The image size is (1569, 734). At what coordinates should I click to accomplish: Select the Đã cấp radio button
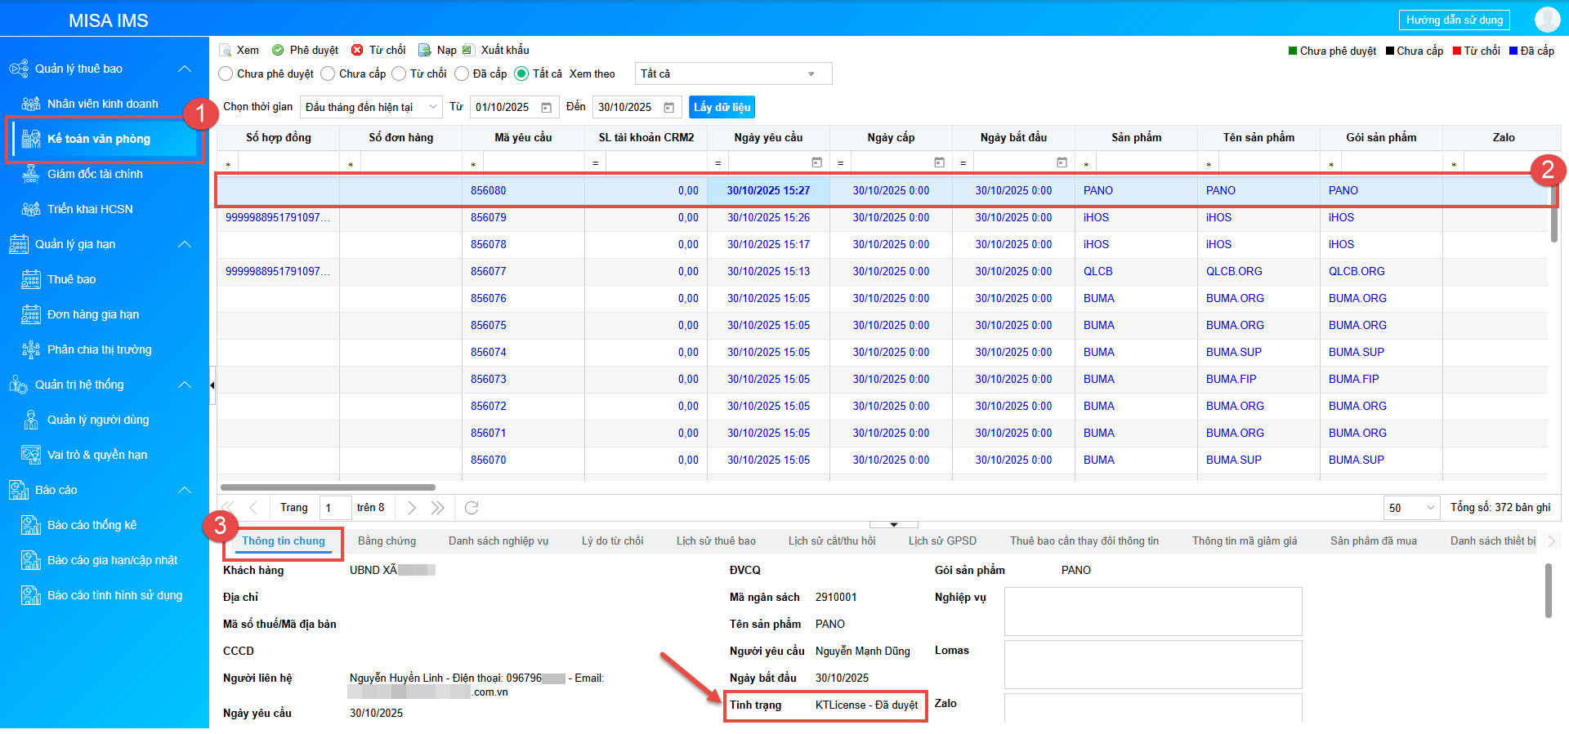click(x=462, y=74)
